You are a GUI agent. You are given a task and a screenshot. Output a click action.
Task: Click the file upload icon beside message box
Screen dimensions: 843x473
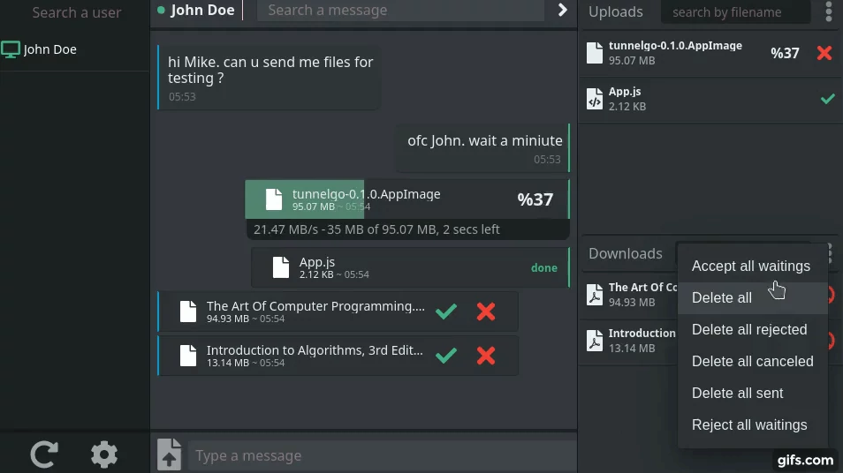169,454
